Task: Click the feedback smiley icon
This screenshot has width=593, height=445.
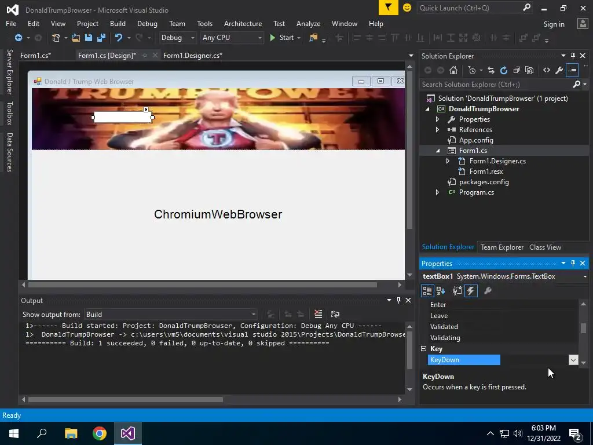Action: tap(407, 8)
